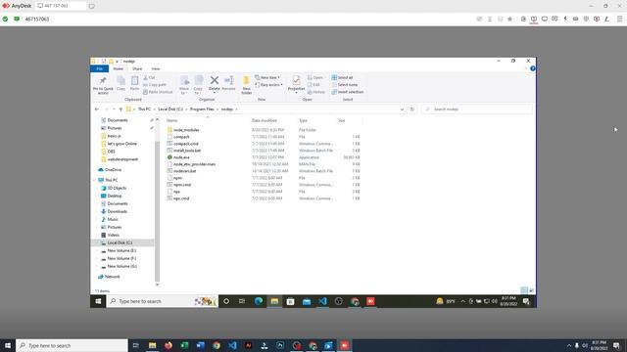Select the corepack.cmd file
Viewport: 627px width, 352px height.
point(185,144)
